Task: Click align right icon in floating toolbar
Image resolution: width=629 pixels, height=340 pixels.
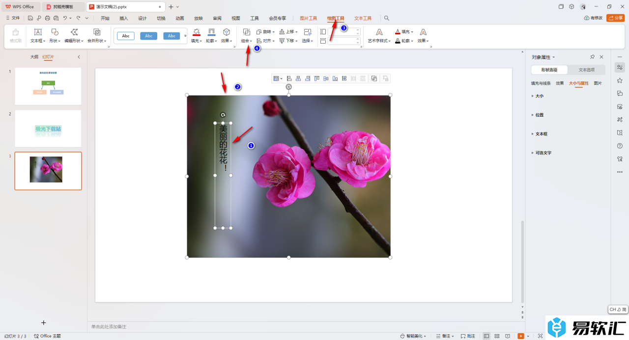Action: coord(308,78)
